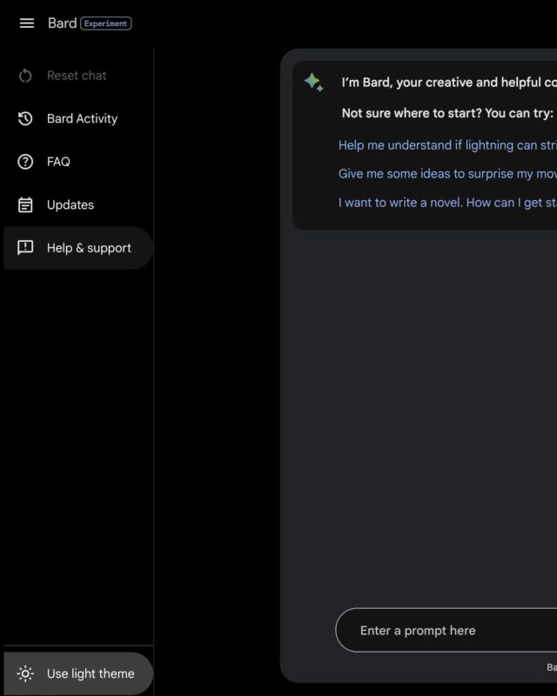Focus the Enter a prompt here field
The image size is (557, 696).
(x=446, y=630)
